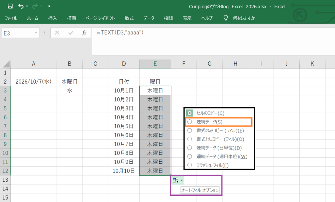Select column E header
The width and height of the screenshot is (335, 202).
point(155,64)
